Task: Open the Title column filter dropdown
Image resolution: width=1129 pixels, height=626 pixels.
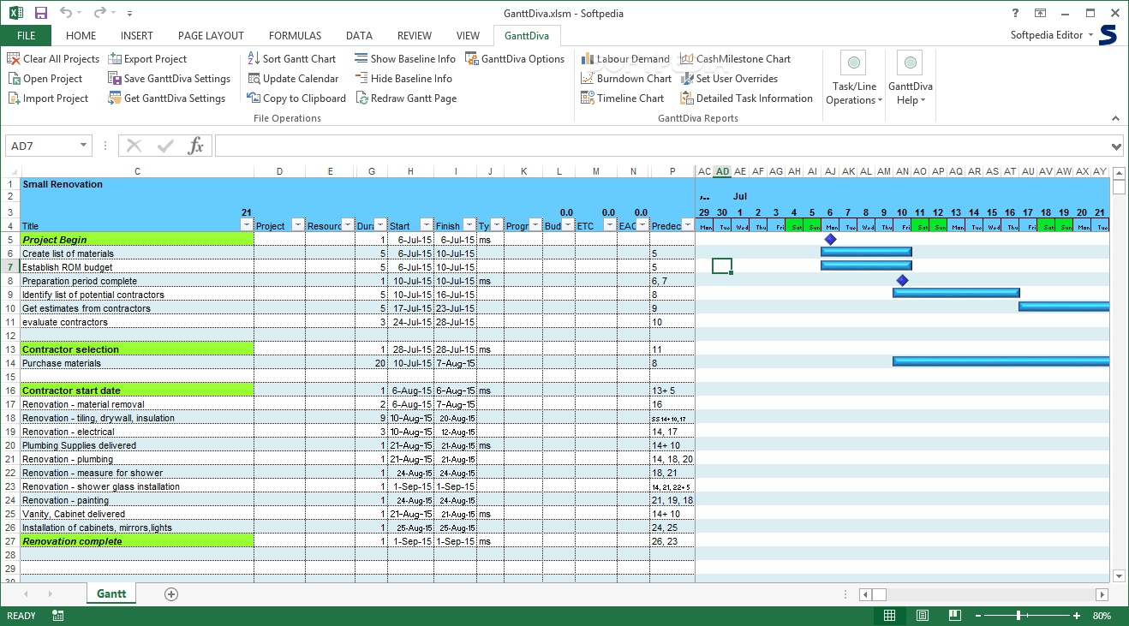Action: tap(247, 225)
